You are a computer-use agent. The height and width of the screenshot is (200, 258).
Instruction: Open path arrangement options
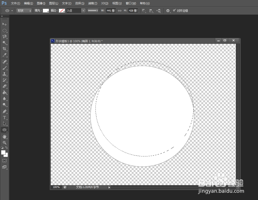(x=159, y=11)
